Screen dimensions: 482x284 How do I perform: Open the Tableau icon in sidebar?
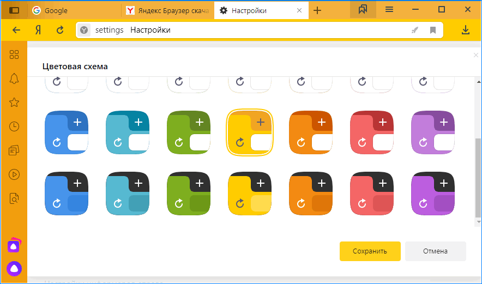(x=14, y=54)
